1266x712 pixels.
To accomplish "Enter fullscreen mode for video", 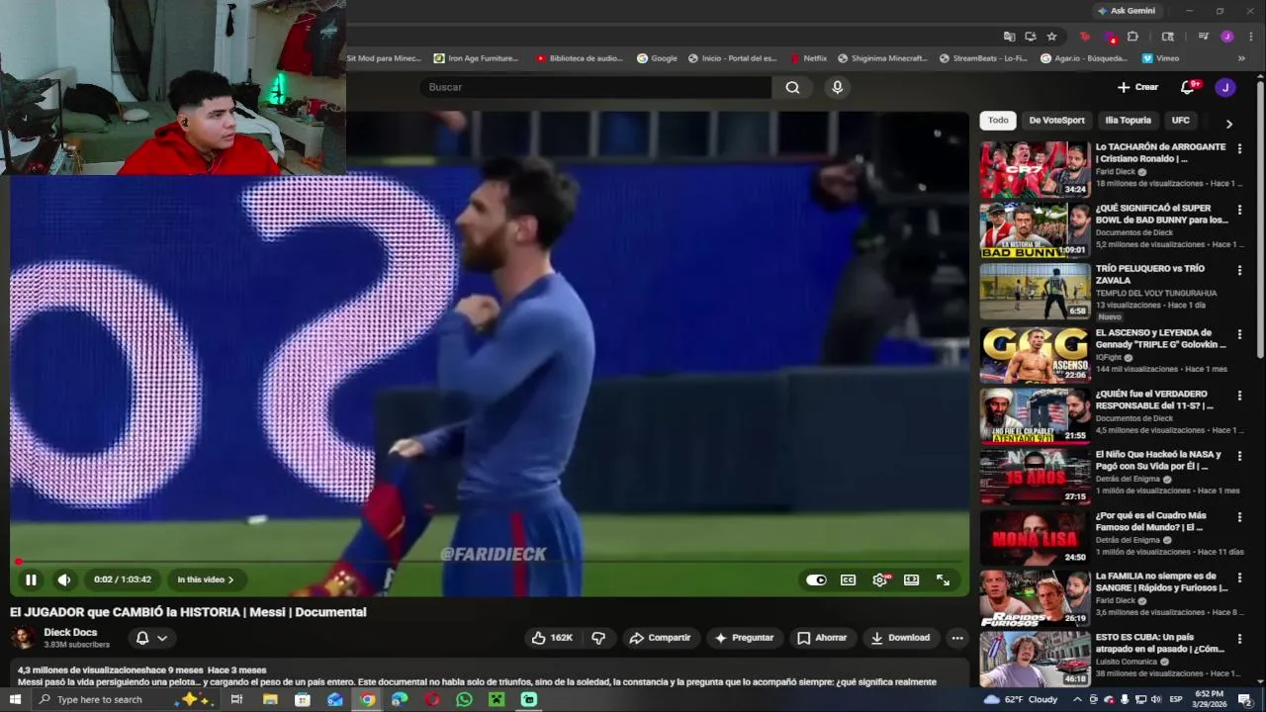I will pyautogui.click(x=943, y=579).
